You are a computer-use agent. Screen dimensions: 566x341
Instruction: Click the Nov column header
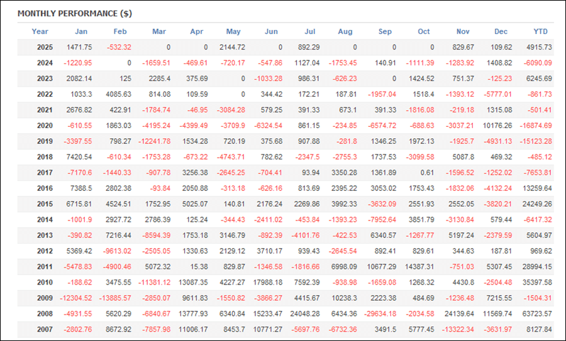[463, 31]
